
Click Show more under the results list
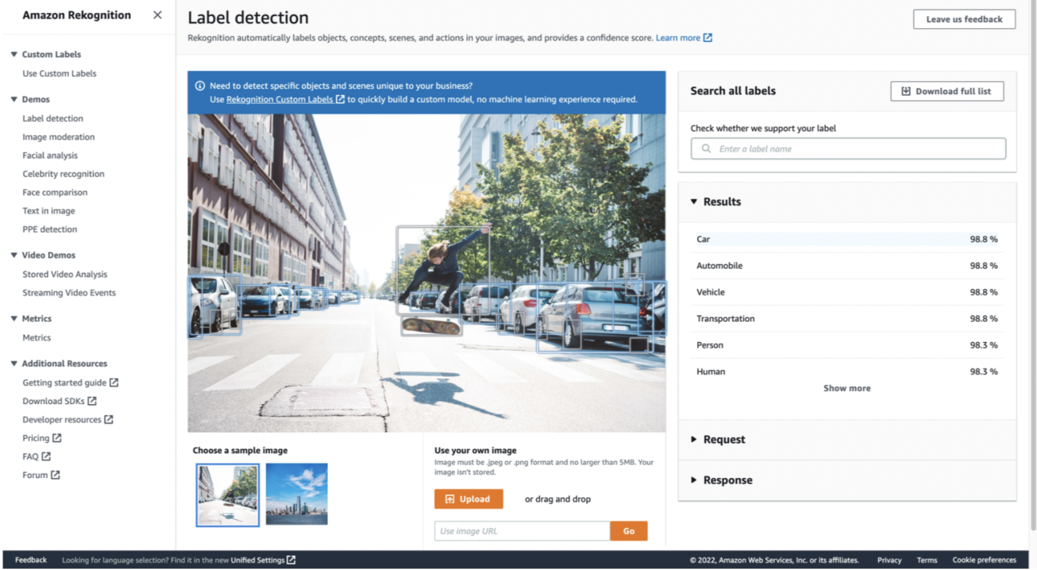coord(847,388)
